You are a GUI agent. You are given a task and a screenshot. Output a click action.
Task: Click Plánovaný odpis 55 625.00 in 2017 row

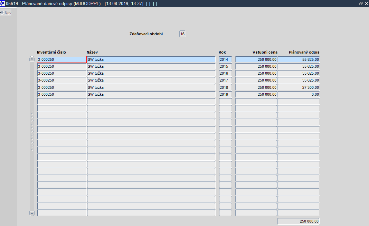point(299,80)
